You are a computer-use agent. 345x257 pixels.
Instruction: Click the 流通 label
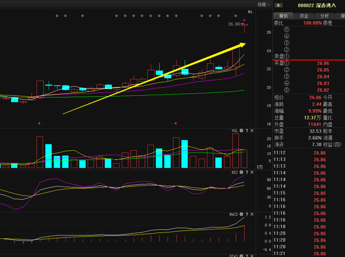[328, 138]
